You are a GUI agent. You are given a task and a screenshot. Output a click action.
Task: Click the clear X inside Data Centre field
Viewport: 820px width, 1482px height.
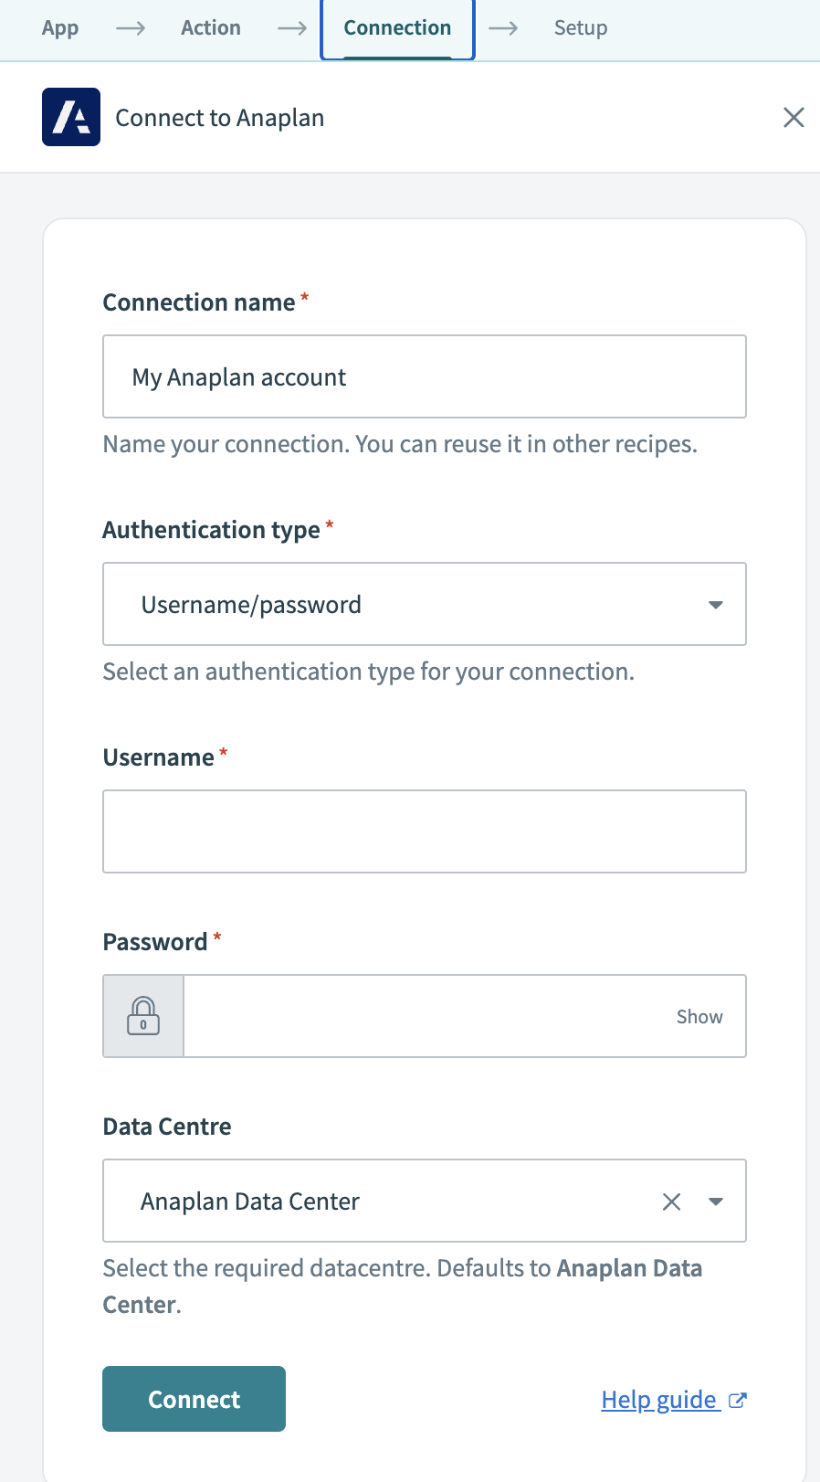click(x=671, y=1201)
